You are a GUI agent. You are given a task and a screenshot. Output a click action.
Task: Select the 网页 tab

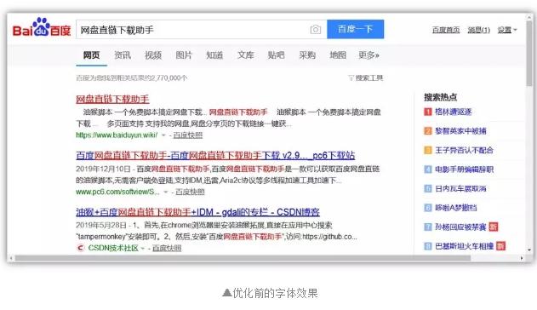[x=91, y=55]
